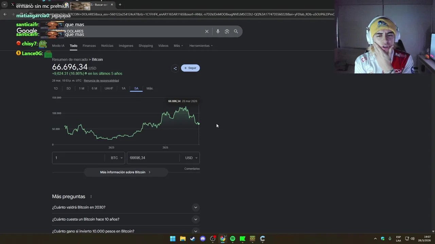
Task: Open the BTC currency dropdown
Action: pos(117,158)
